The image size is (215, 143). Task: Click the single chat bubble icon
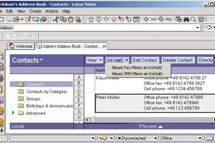point(8,36)
